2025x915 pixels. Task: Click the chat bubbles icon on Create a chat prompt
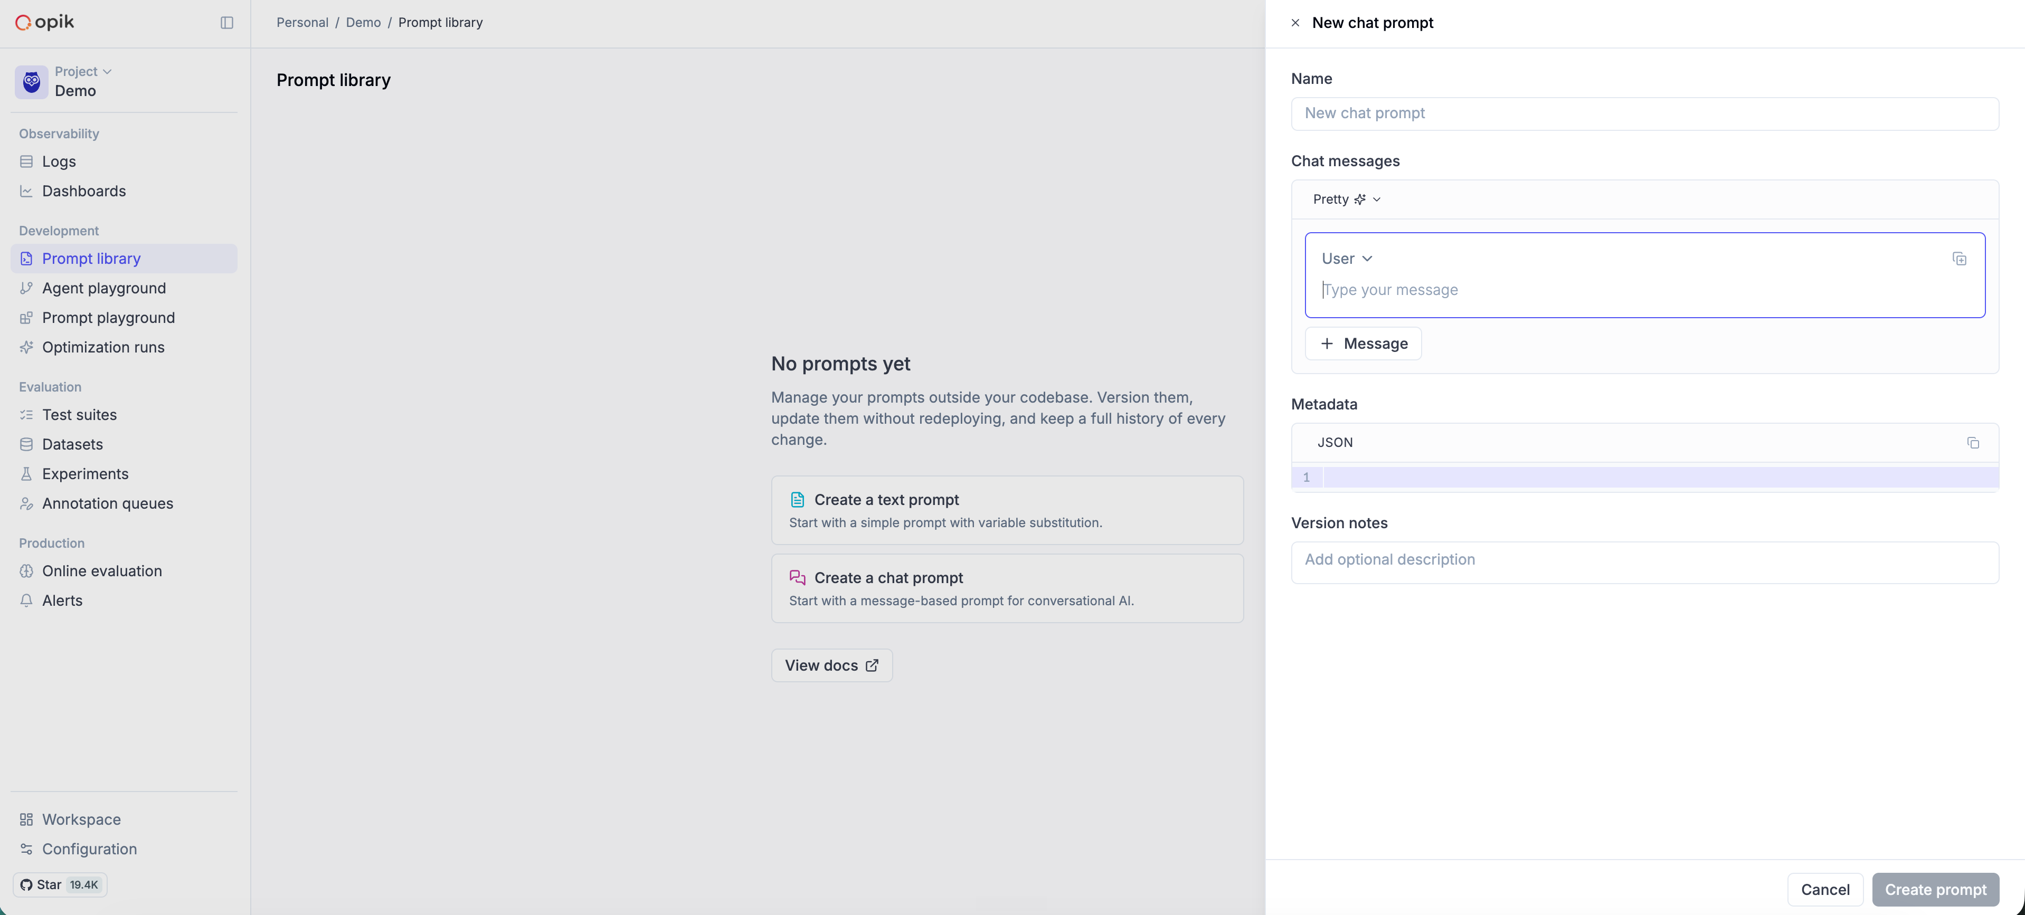point(797,578)
